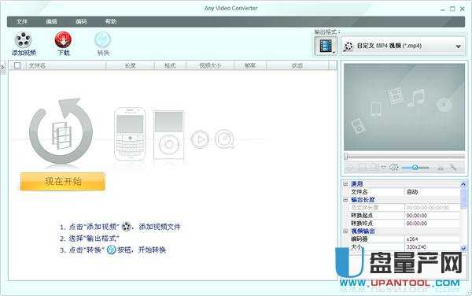The height and width of the screenshot is (296, 472).
Task: Click the 转换 convert toolbar icon
Action: 103,39
